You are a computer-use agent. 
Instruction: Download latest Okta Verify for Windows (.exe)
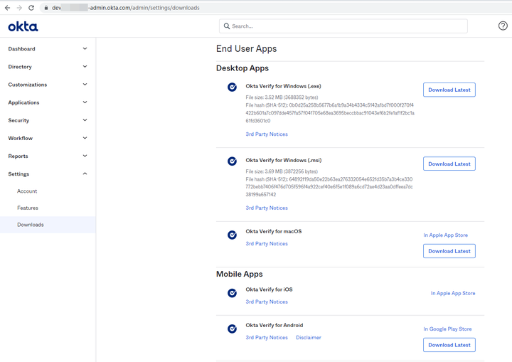click(x=449, y=90)
